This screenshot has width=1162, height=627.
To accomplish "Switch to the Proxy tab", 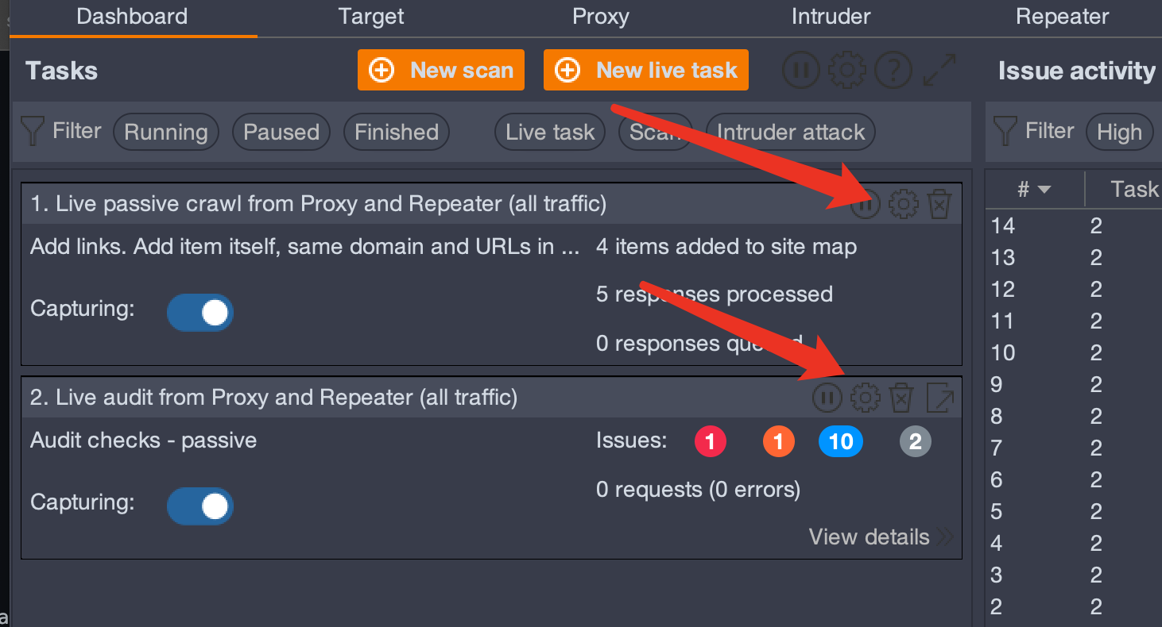I will (601, 17).
